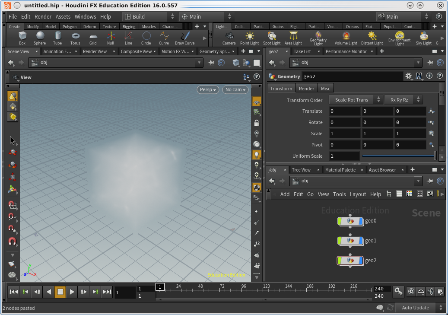
Task: Select the Box shelf tool
Action: click(22, 37)
